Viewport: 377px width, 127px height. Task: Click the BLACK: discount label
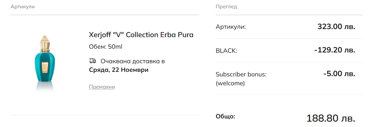226,51
